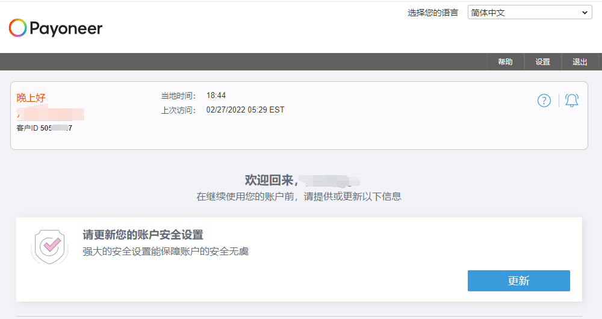Click the language selector's chevron arrow
Screen dimensions: 602x319
pyautogui.click(x=585, y=13)
